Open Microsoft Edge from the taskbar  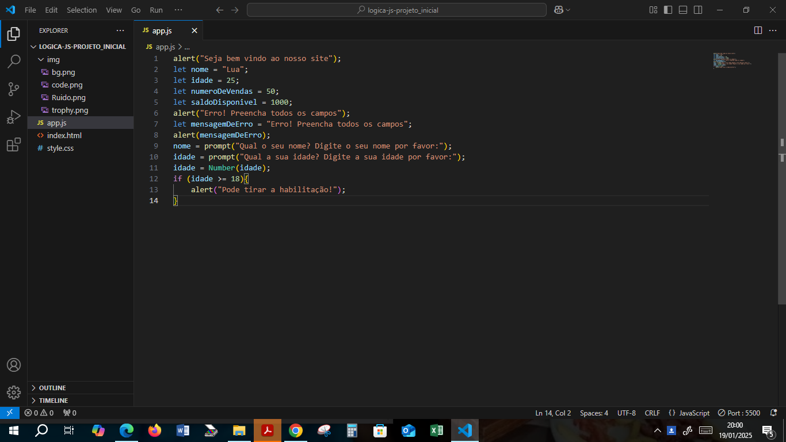(x=127, y=430)
